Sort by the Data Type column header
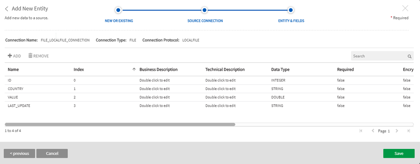Image resolution: width=420 pixels, height=164 pixels. tap(280, 69)
